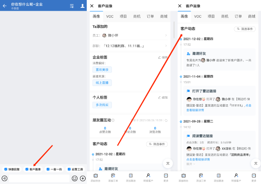Viewport: 261px width, 184px height.
Task: Refresh the 朋友圈互动 statistics
Action: pyautogui.click(x=166, y=121)
